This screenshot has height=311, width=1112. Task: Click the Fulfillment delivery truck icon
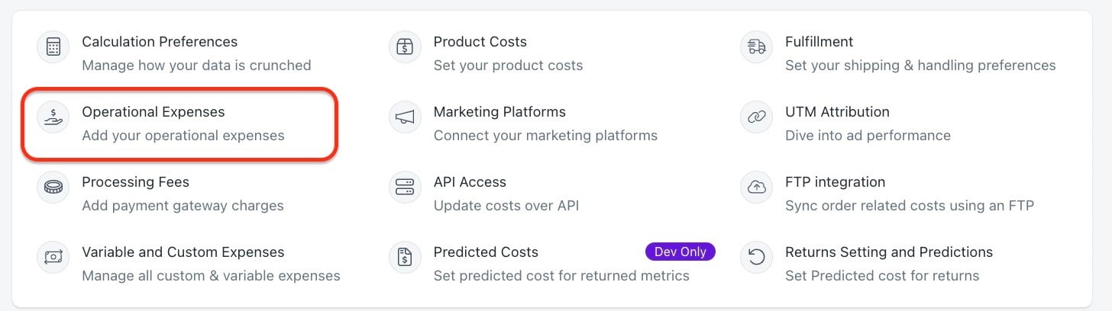click(757, 47)
